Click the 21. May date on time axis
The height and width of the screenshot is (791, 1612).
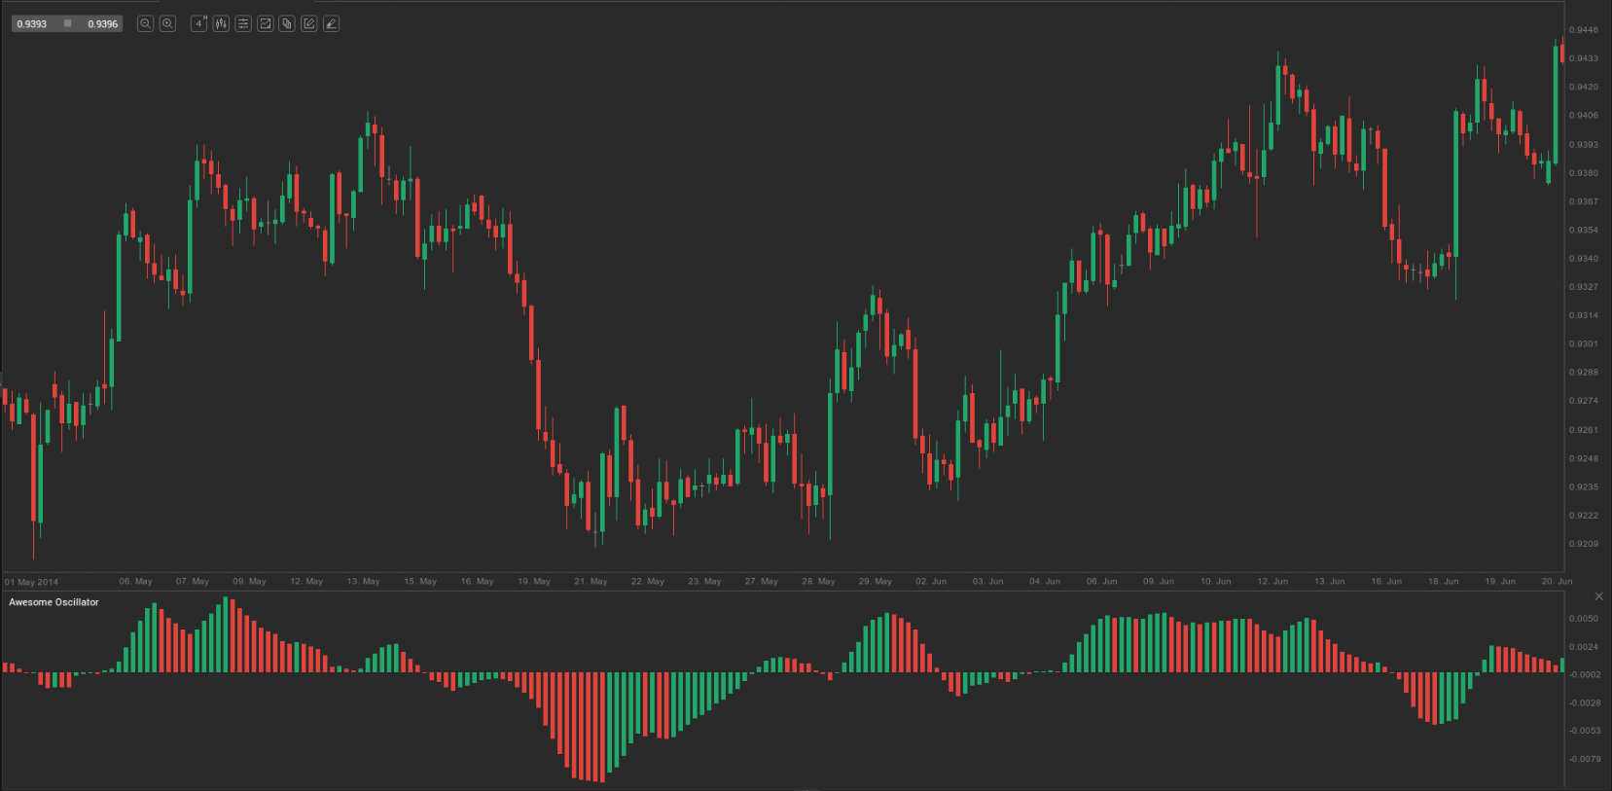point(591,581)
